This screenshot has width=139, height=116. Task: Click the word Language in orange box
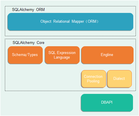click(62, 57)
